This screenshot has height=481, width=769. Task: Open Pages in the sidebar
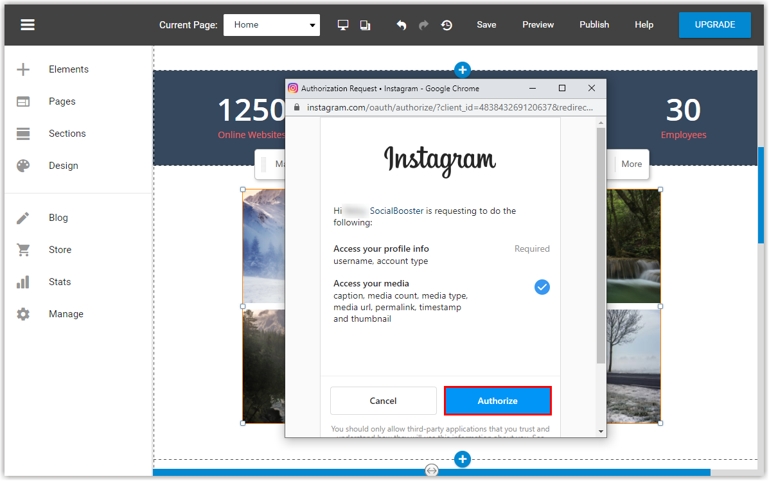coord(62,101)
